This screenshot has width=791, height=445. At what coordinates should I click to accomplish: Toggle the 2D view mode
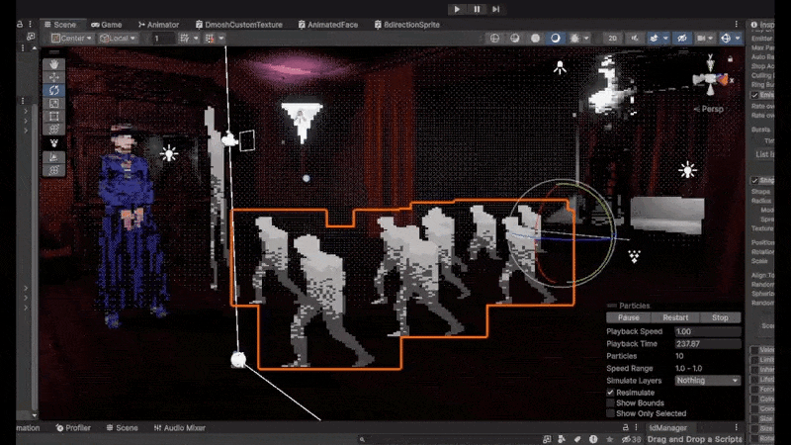pyautogui.click(x=613, y=39)
